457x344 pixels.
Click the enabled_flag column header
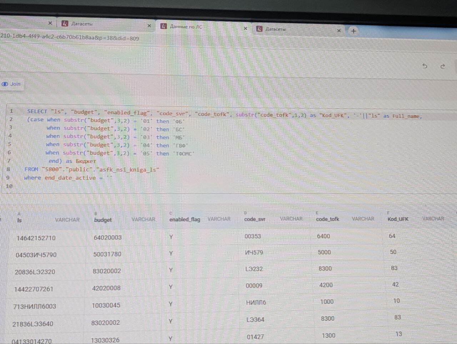[185, 219]
